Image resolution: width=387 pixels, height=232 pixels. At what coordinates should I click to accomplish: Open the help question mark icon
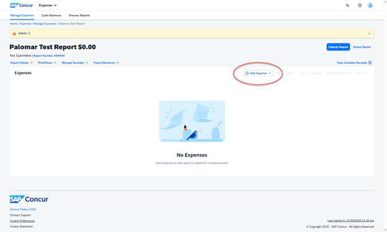pos(360,5)
